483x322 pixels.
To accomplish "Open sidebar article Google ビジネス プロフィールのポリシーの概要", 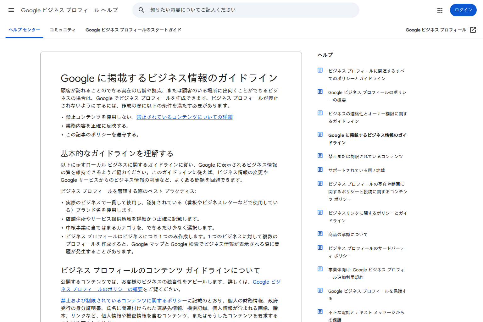I will (x=367, y=96).
